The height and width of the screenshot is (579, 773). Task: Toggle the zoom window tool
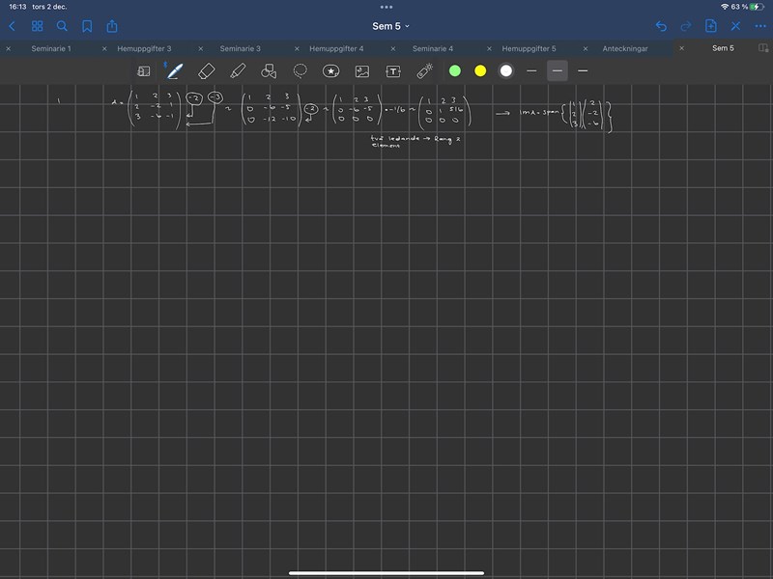pos(144,70)
